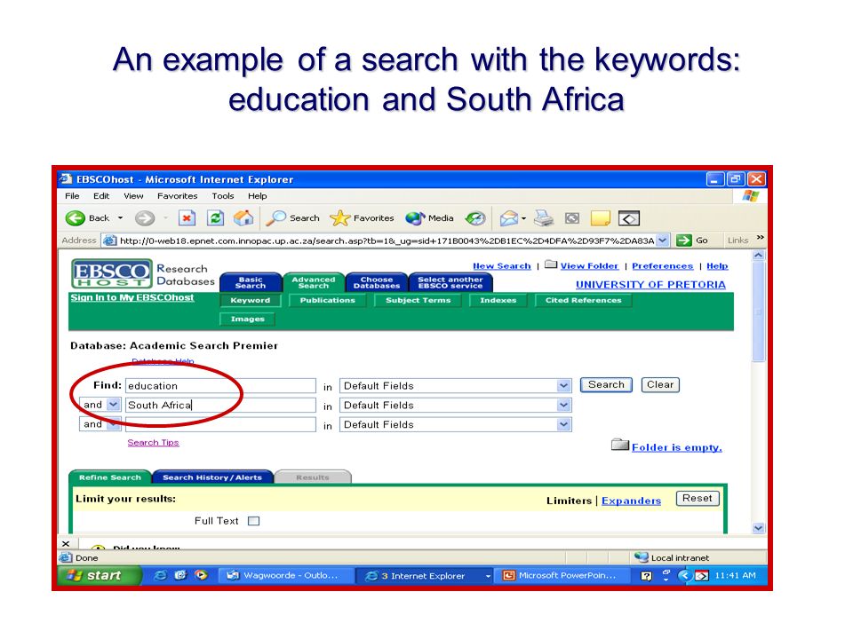Open the Help menu in menu bar
The image size is (853, 639).
tap(258, 196)
